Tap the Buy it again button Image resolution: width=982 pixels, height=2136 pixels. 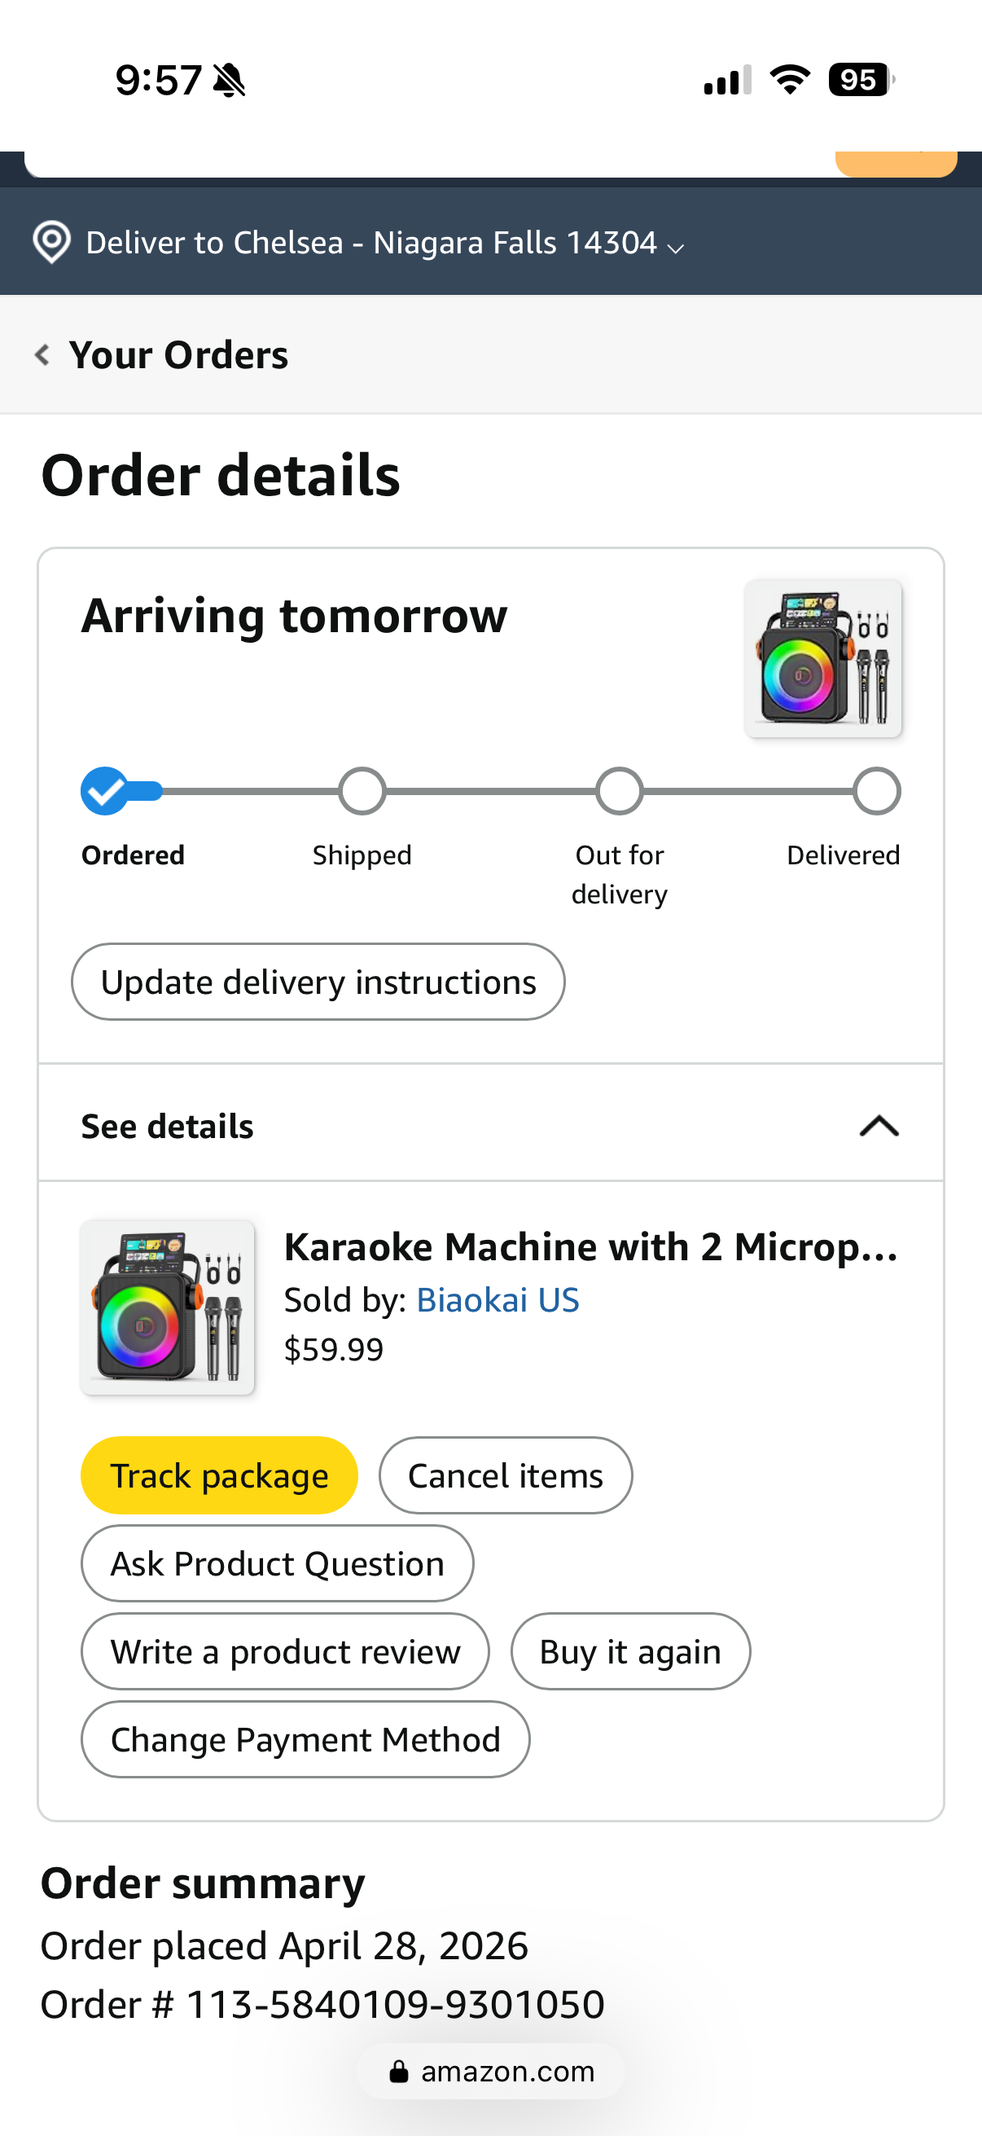point(630,1652)
